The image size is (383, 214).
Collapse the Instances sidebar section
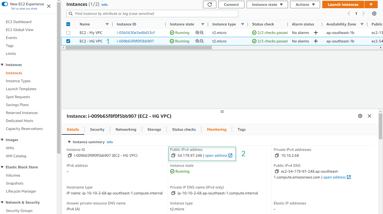(x=2, y=65)
